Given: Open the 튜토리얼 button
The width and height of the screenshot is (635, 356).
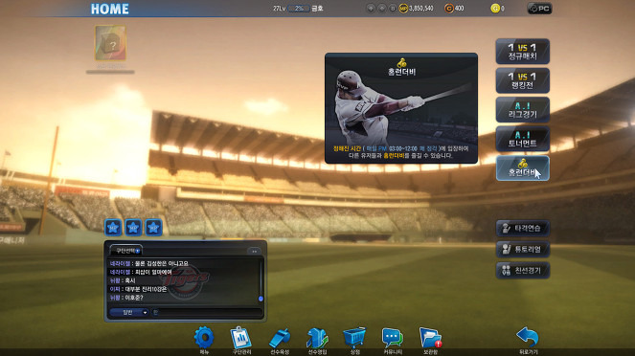Looking at the screenshot, I should click(x=522, y=249).
